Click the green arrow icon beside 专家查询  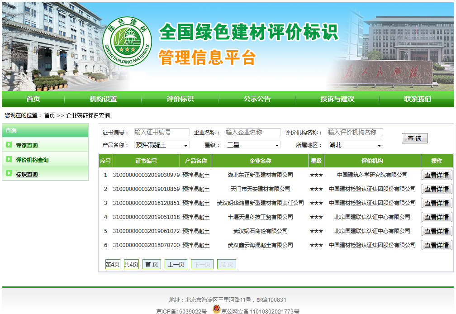click(9, 145)
